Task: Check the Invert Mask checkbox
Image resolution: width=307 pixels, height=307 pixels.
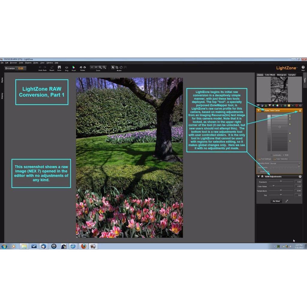Action: pyautogui.click(x=259, y=171)
